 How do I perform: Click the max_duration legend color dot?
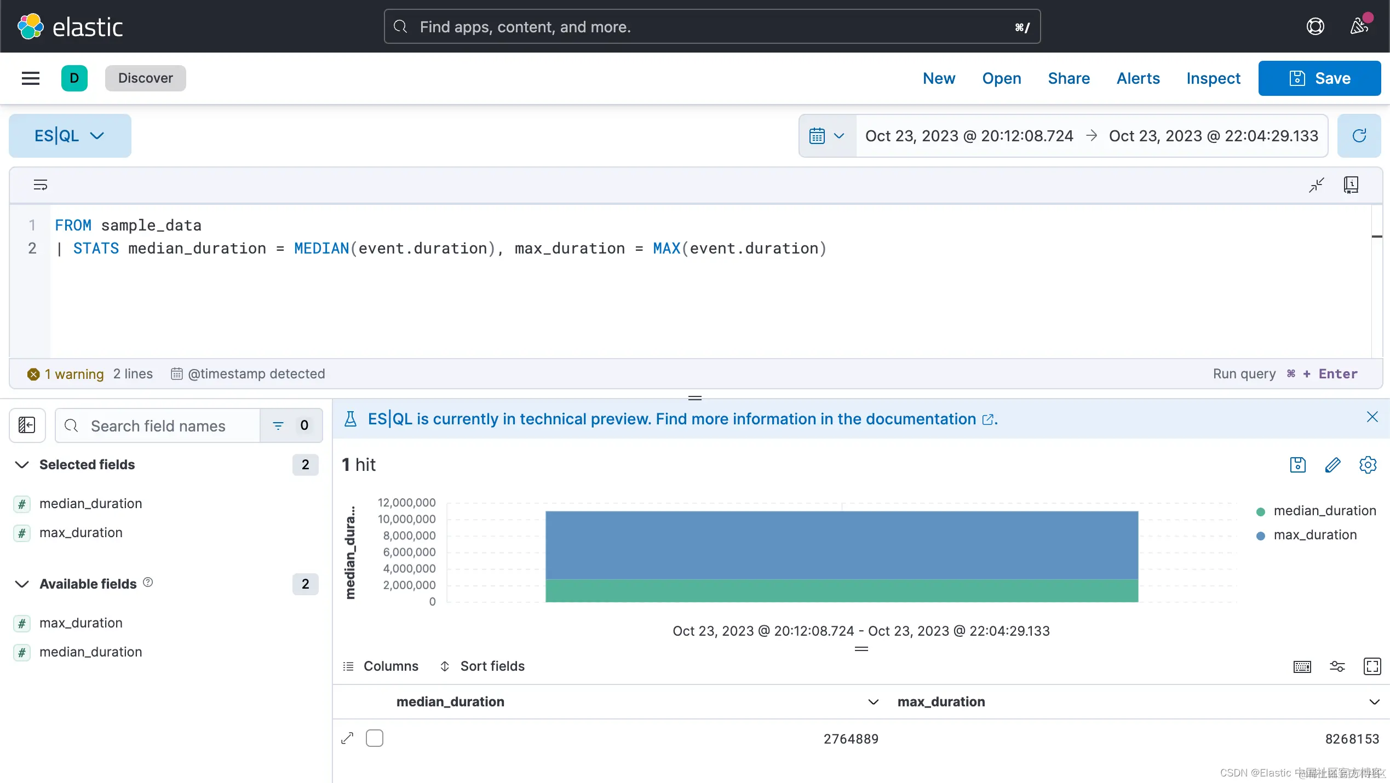point(1260,536)
